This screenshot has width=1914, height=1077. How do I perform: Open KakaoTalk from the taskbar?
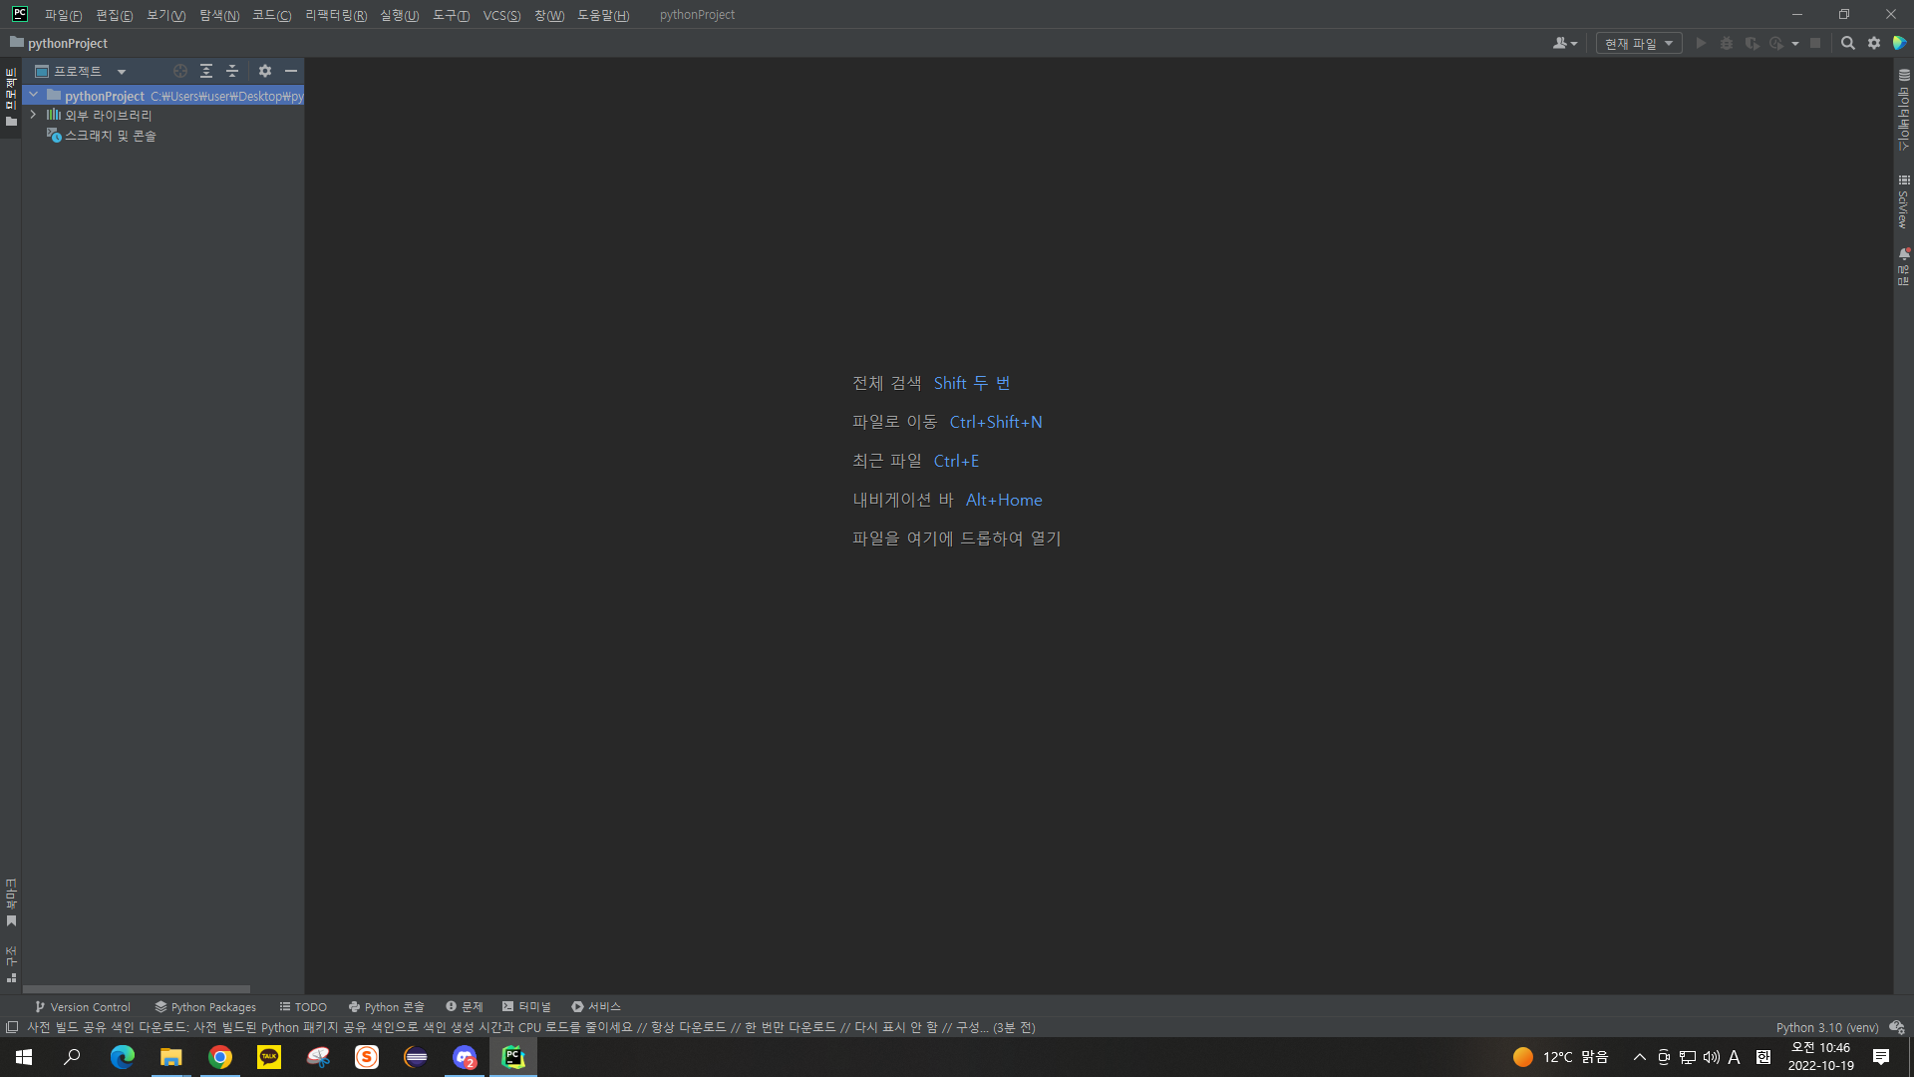point(269,1057)
